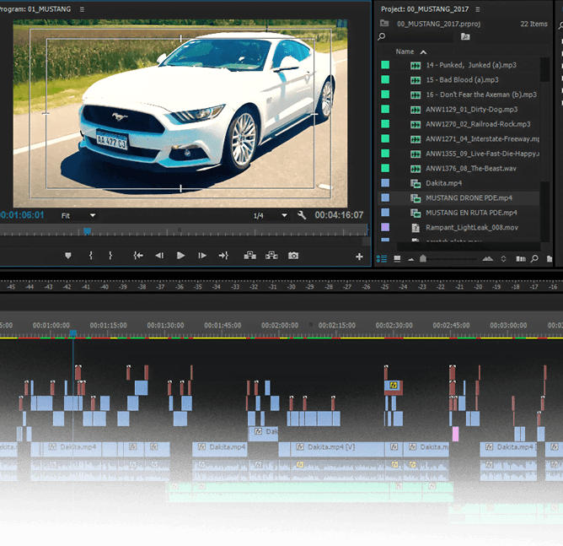The image size is (563, 546).
Task: Click the 22 Items count label
Action: pos(534,24)
